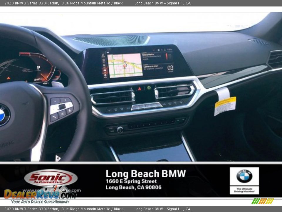282x212 pixels.
Task: Turn the volume knob on the audio panel
Action: point(120,129)
